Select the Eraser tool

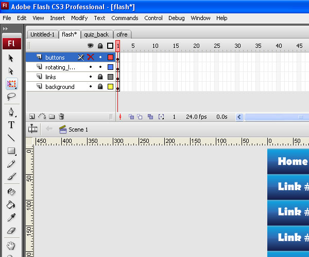[x=11, y=230]
